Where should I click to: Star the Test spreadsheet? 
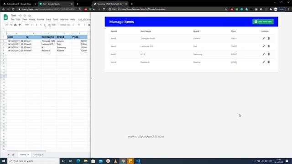pyautogui.click(x=20, y=15)
